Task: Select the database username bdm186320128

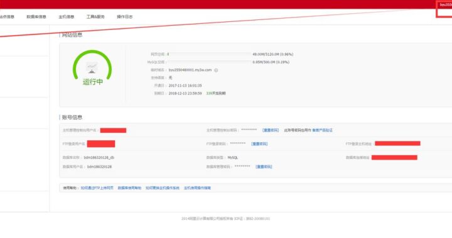Action: point(99,167)
